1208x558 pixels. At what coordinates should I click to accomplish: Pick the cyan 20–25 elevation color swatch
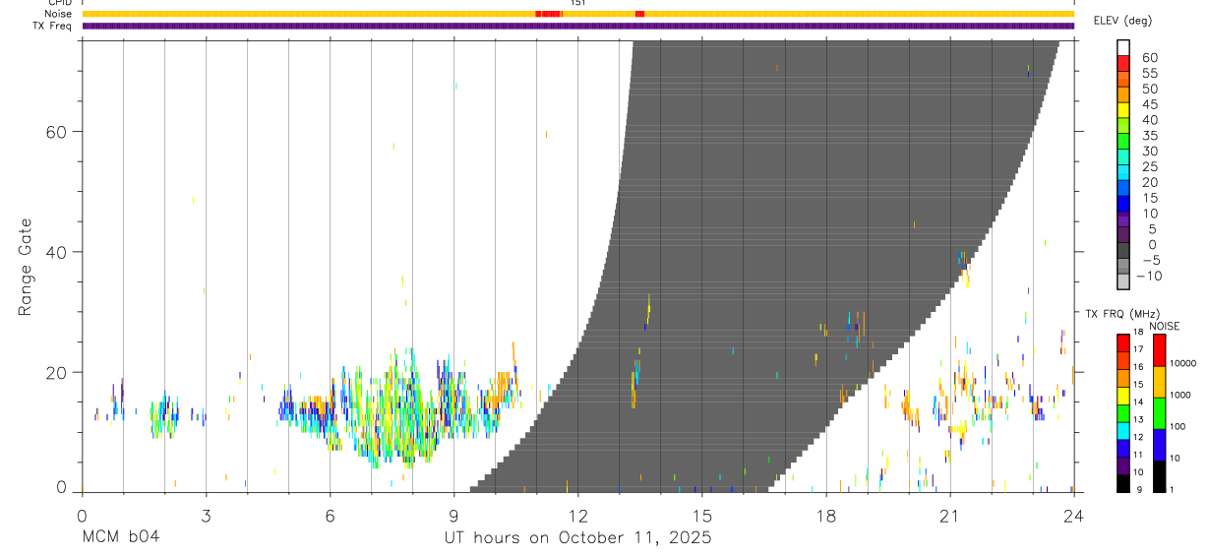coord(1123,173)
